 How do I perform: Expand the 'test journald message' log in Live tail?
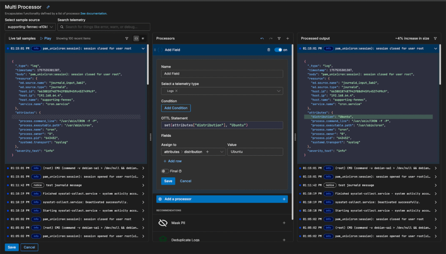pyautogui.click(x=143, y=185)
